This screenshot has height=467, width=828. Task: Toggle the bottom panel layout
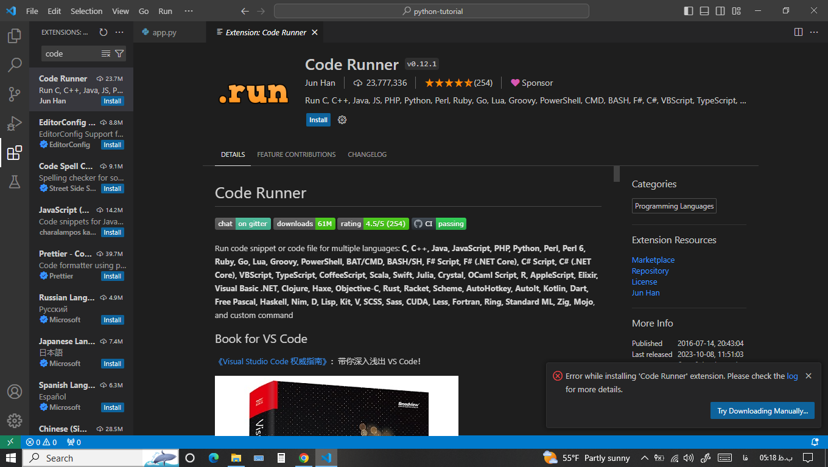pyautogui.click(x=704, y=11)
